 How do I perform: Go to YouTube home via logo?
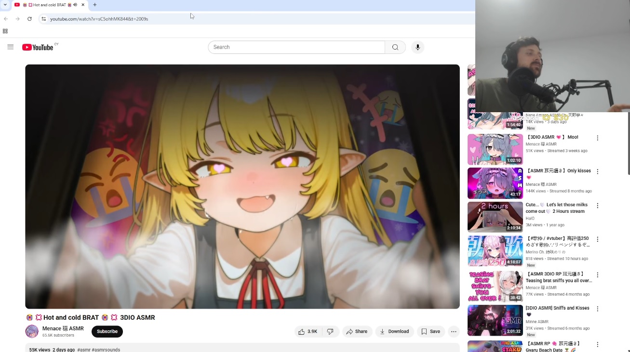coord(38,47)
